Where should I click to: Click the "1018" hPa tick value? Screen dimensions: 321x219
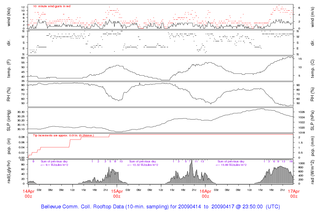(302, 133)
